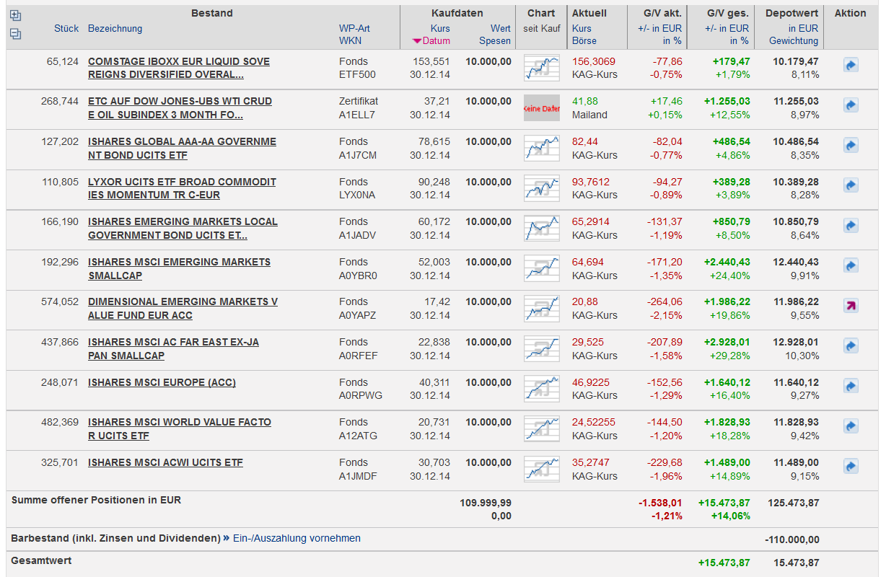Click action icon for Lyxor Broad Commodities row
This screenshot has width=886, height=577.
(x=850, y=186)
